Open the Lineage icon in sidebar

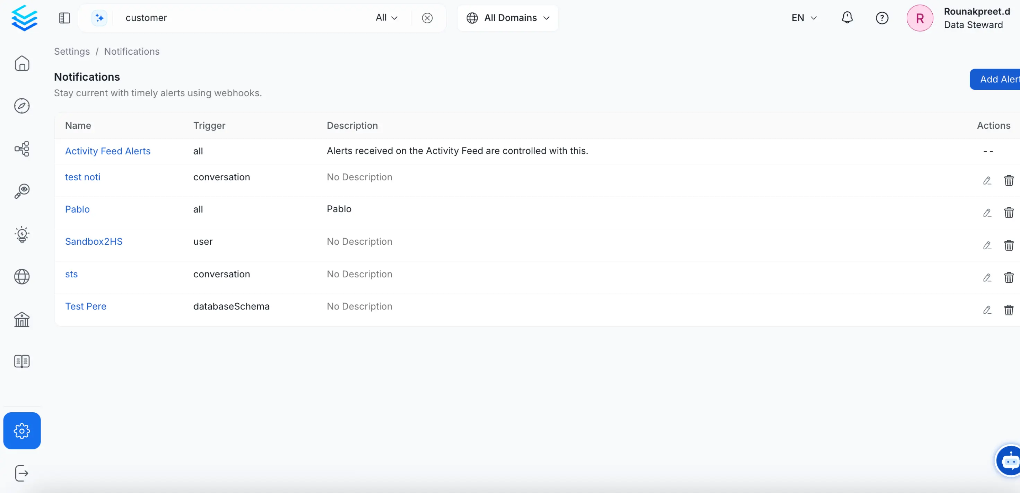(x=22, y=149)
